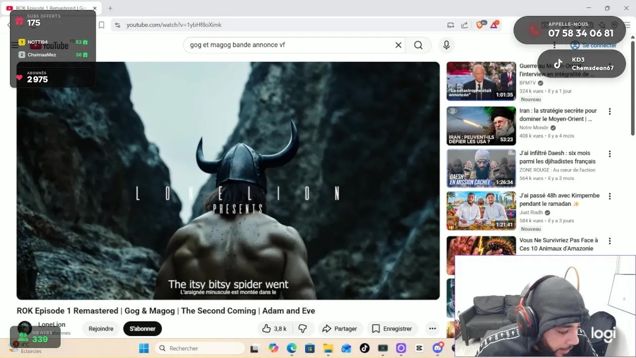Open the media cast icon in address bar
This screenshot has height=358, width=636.
click(x=451, y=25)
